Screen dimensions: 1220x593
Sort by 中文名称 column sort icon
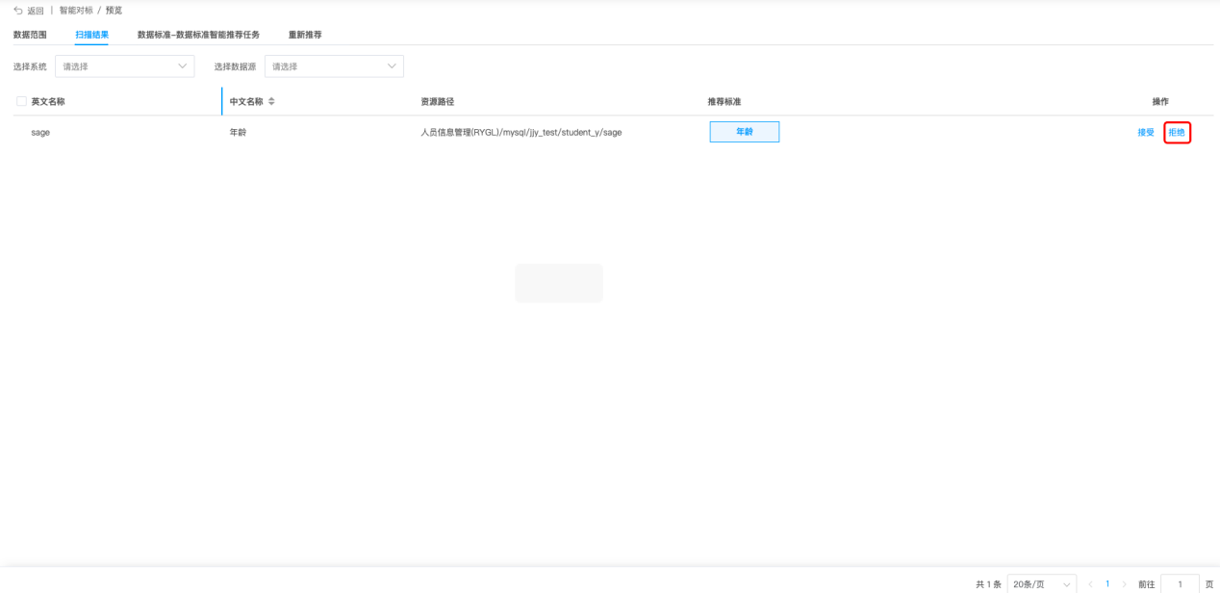tap(271, 101)
